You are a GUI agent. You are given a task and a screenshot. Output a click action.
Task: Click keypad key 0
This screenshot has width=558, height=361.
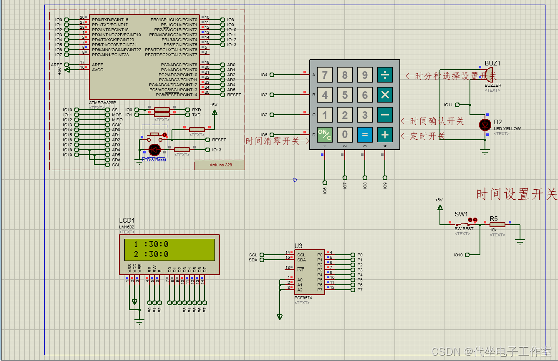345,135
